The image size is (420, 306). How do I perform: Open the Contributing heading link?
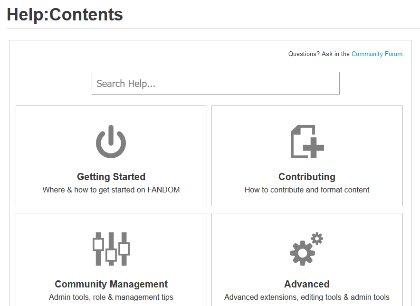tap(307, 177)
